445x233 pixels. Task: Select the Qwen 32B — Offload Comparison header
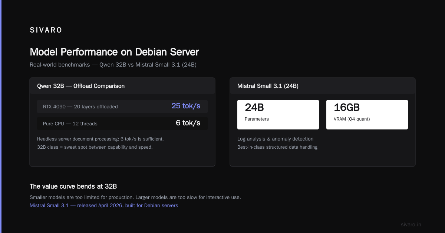click(x=81, y=86)
